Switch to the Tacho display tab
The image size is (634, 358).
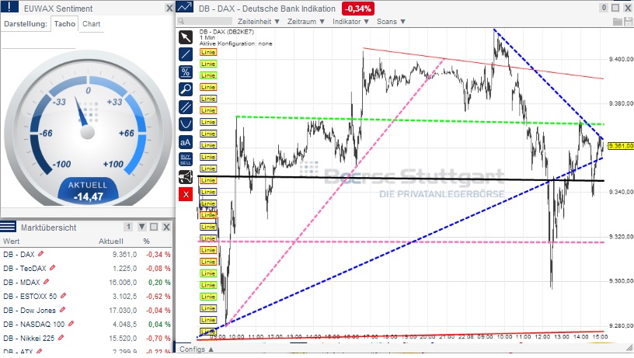(x=64, y=24)
